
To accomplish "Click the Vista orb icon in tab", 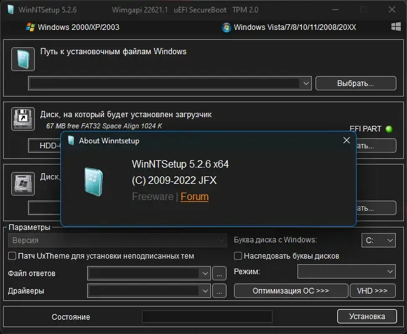I will [227, 27].
